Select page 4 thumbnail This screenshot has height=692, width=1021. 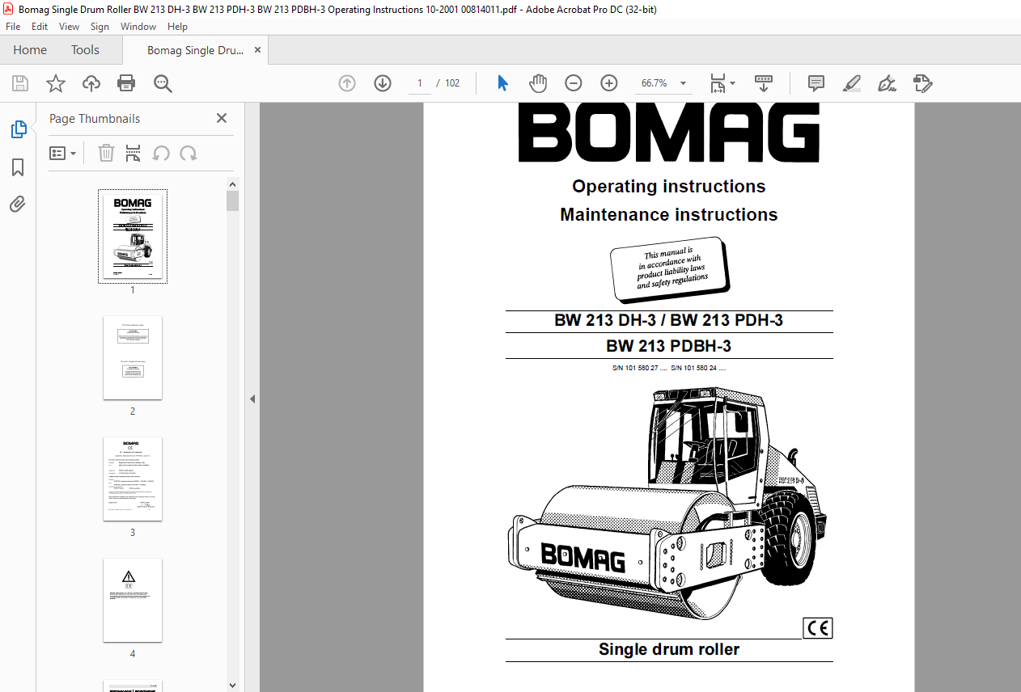pos(133,600)
